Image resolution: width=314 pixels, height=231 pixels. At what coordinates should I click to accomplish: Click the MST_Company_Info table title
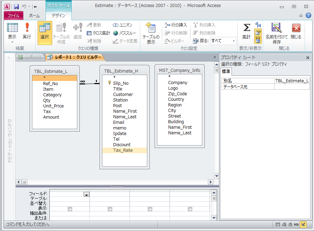tap(179, 70)
